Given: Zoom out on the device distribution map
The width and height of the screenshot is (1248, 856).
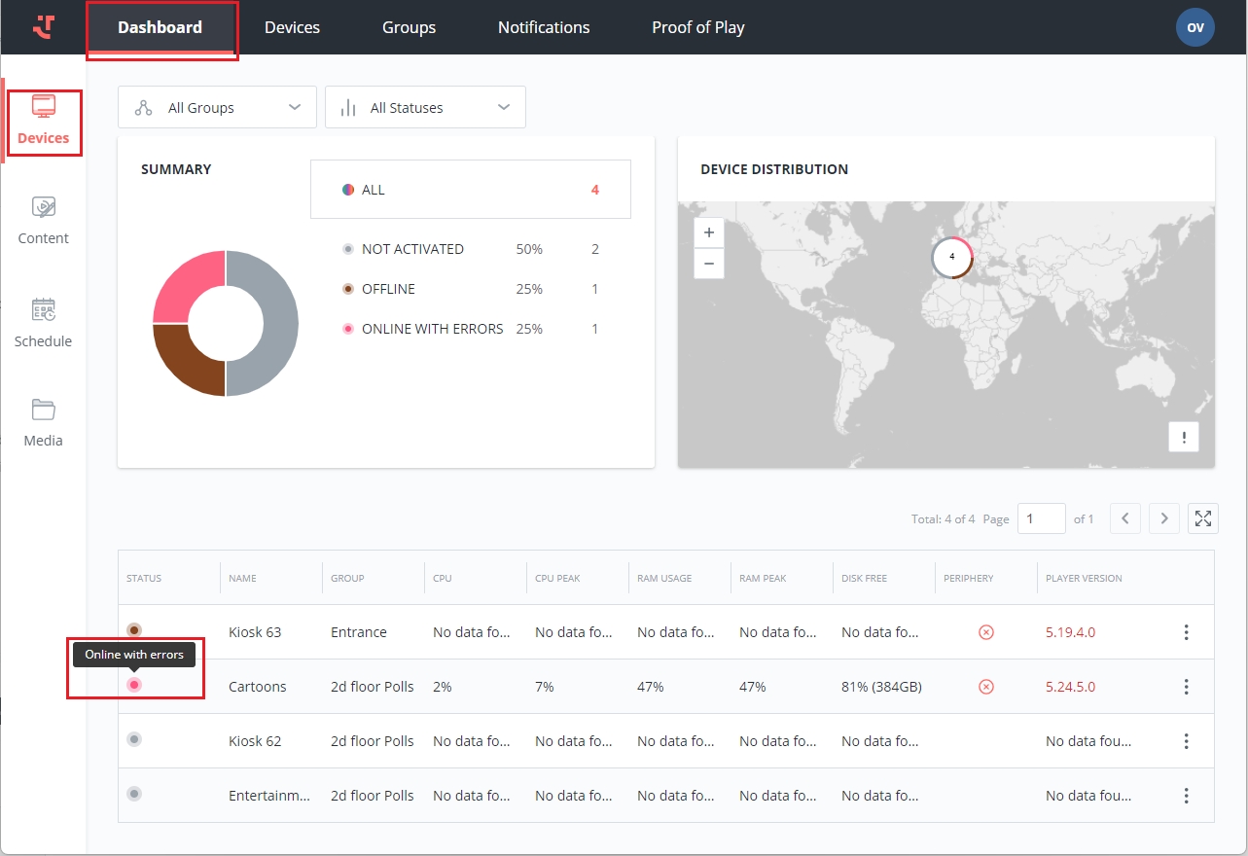Looking at the screenshot, I should [709, 264].
